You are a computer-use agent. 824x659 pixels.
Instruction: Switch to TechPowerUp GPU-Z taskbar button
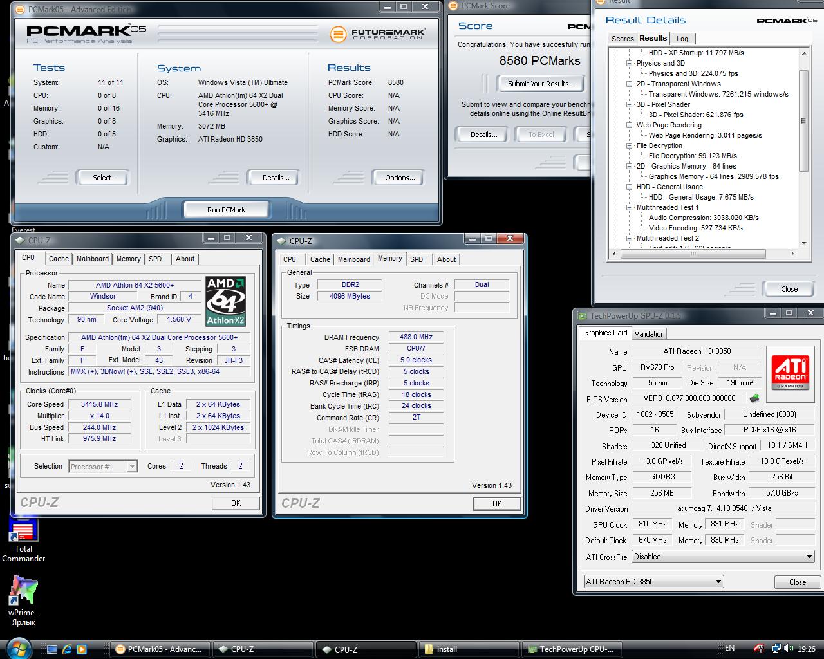(x=572, y=649)
